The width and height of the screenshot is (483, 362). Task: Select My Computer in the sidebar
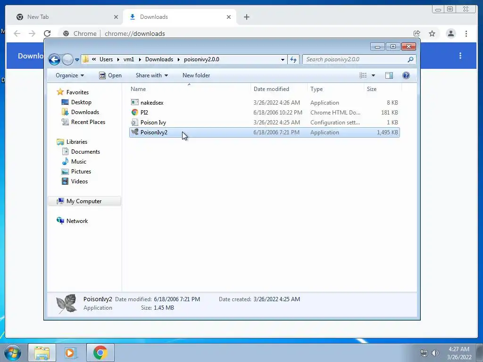tap(84, 201)
